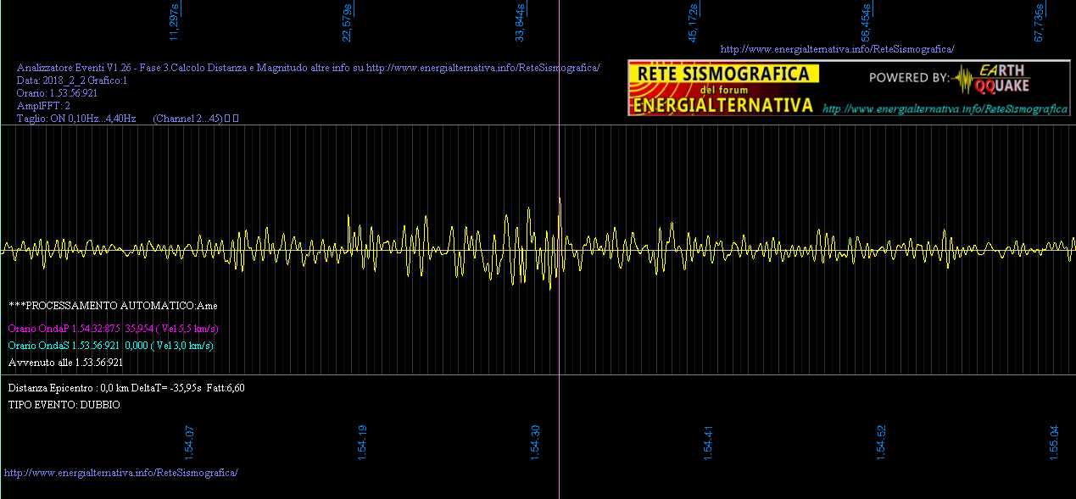Click the 22,579s top time marker
The image size is (1076, 499).
pos(347,22)
